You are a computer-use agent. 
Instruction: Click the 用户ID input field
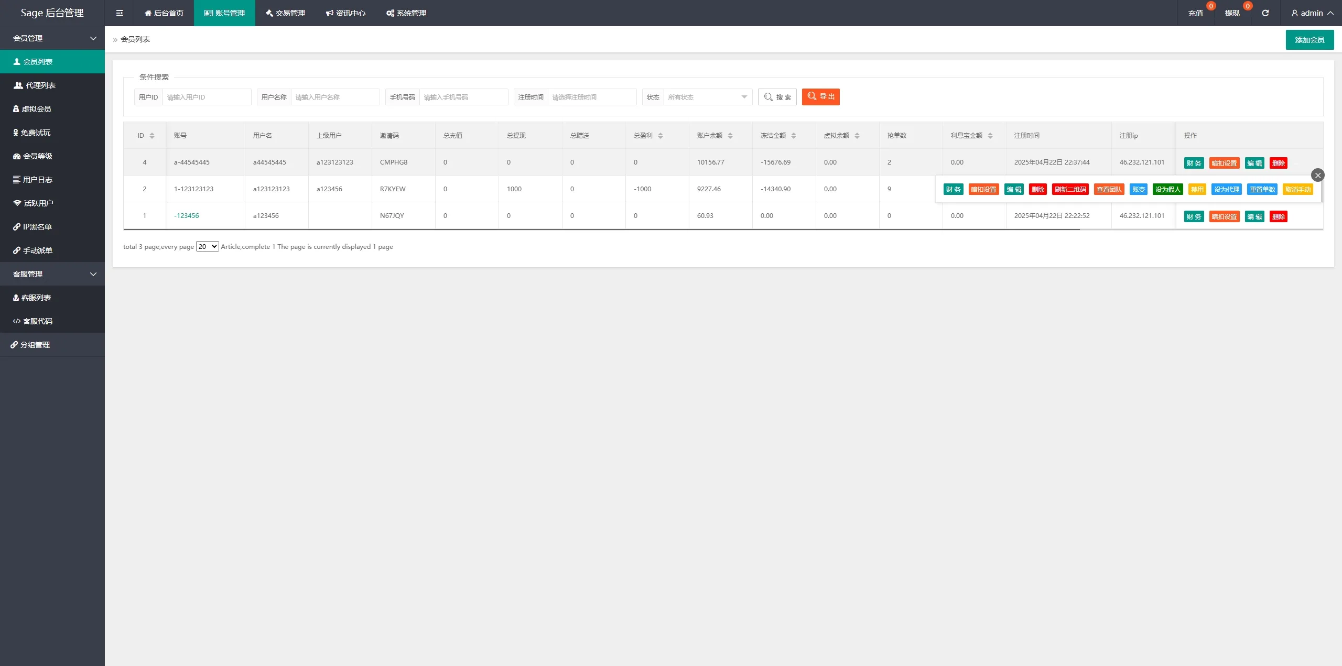[x=207, y=97]
